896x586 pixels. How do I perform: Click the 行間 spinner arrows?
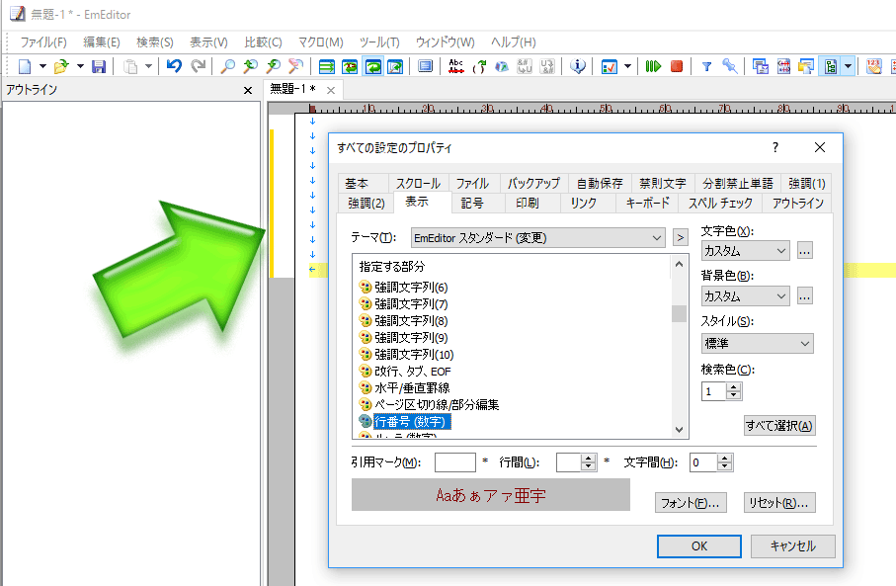pyautogui.click(x=589, y=462)
